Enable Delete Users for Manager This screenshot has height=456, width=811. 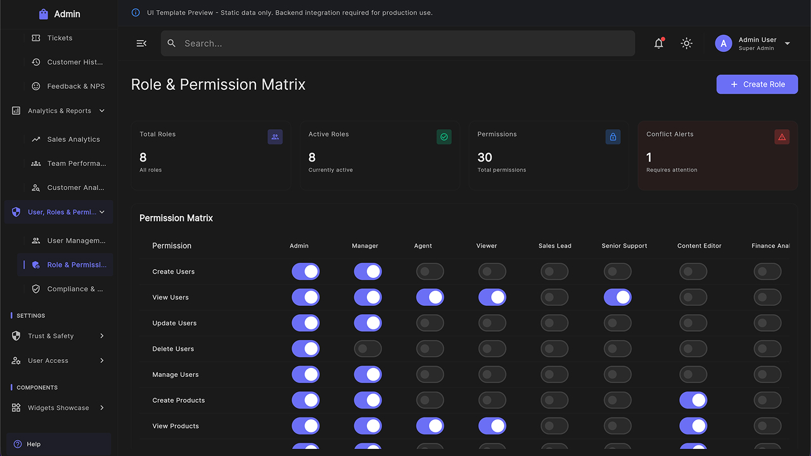point(367,349)
